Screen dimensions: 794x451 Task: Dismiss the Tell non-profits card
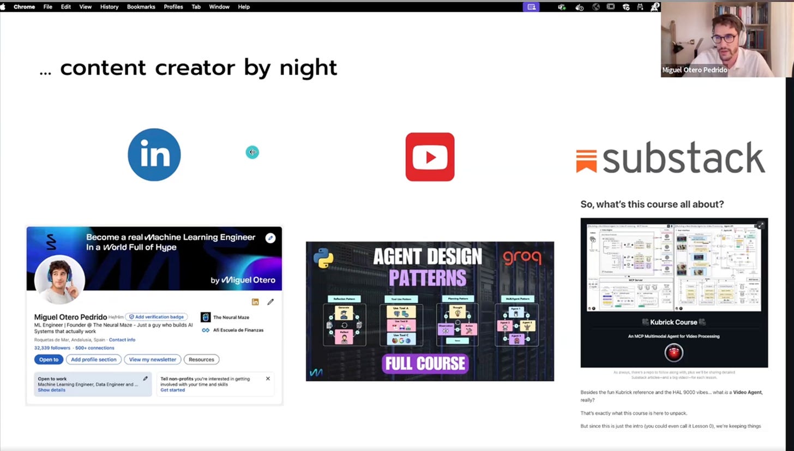(268, 378)
